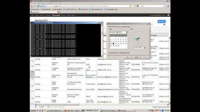
Task: Click the Firefox forward arrow button
Action: click(x=35, y=6)
